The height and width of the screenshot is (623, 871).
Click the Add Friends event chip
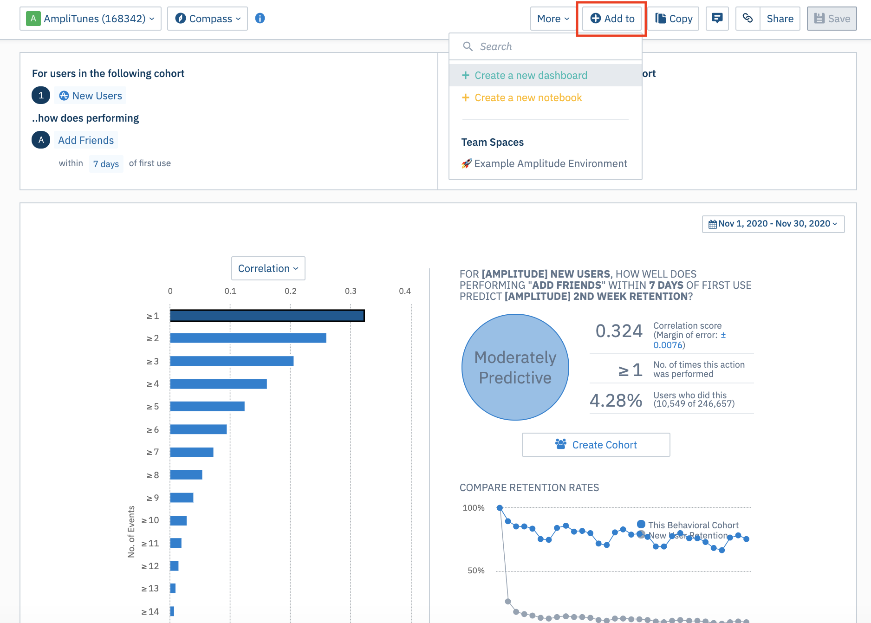(86, 140)
